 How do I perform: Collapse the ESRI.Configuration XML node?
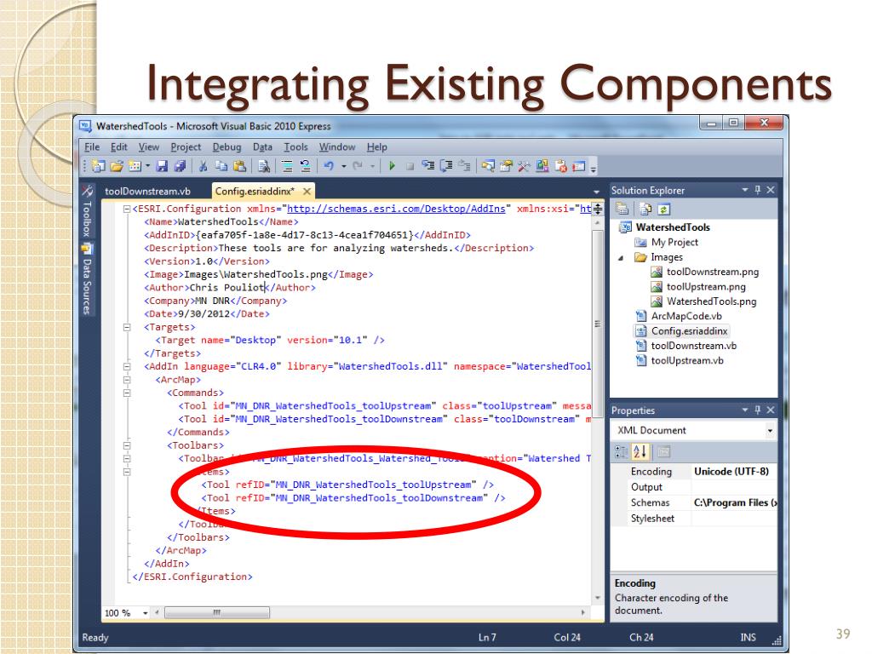[x=127, y=209]
